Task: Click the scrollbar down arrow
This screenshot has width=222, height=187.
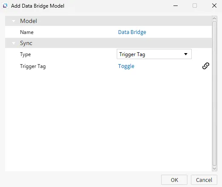Action: click(x=214, y=169)
